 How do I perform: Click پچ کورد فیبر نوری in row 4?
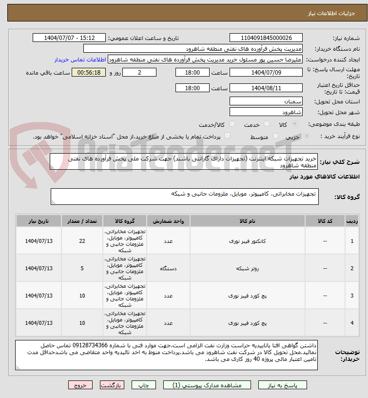[247, 323]
